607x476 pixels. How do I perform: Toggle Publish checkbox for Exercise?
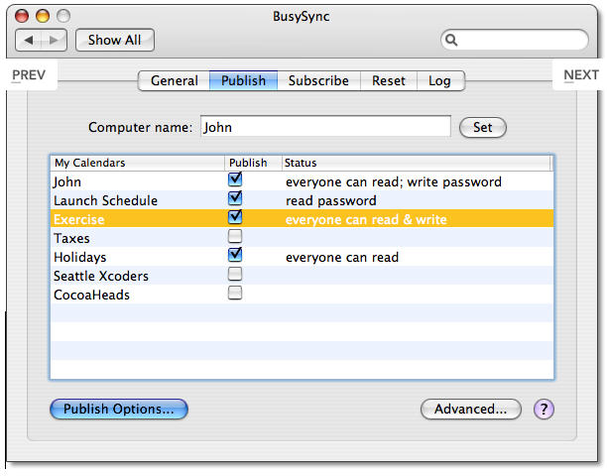235,217
